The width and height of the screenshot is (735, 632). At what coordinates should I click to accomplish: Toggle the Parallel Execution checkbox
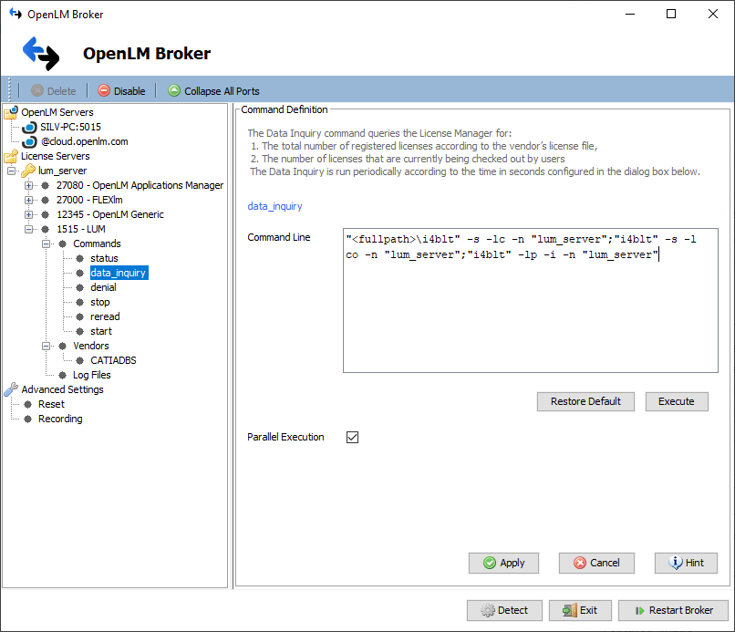coord(352,437)
